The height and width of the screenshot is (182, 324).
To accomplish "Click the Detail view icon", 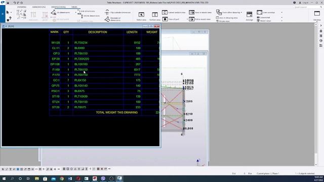I will pos(141,15).
